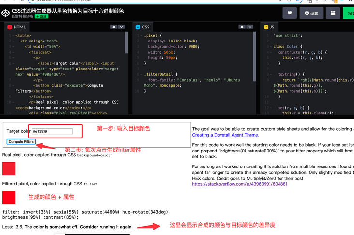
Task: Click the HTML editor vertical scrollbar
Action: (126, 42)
